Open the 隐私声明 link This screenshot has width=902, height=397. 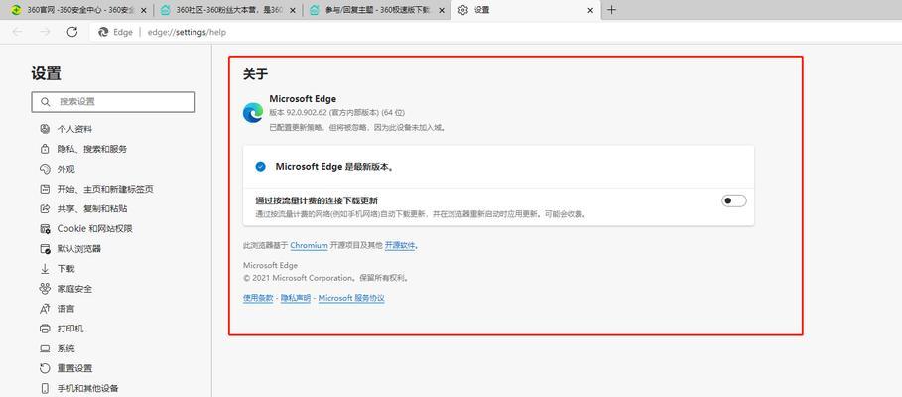coord(296,298)
